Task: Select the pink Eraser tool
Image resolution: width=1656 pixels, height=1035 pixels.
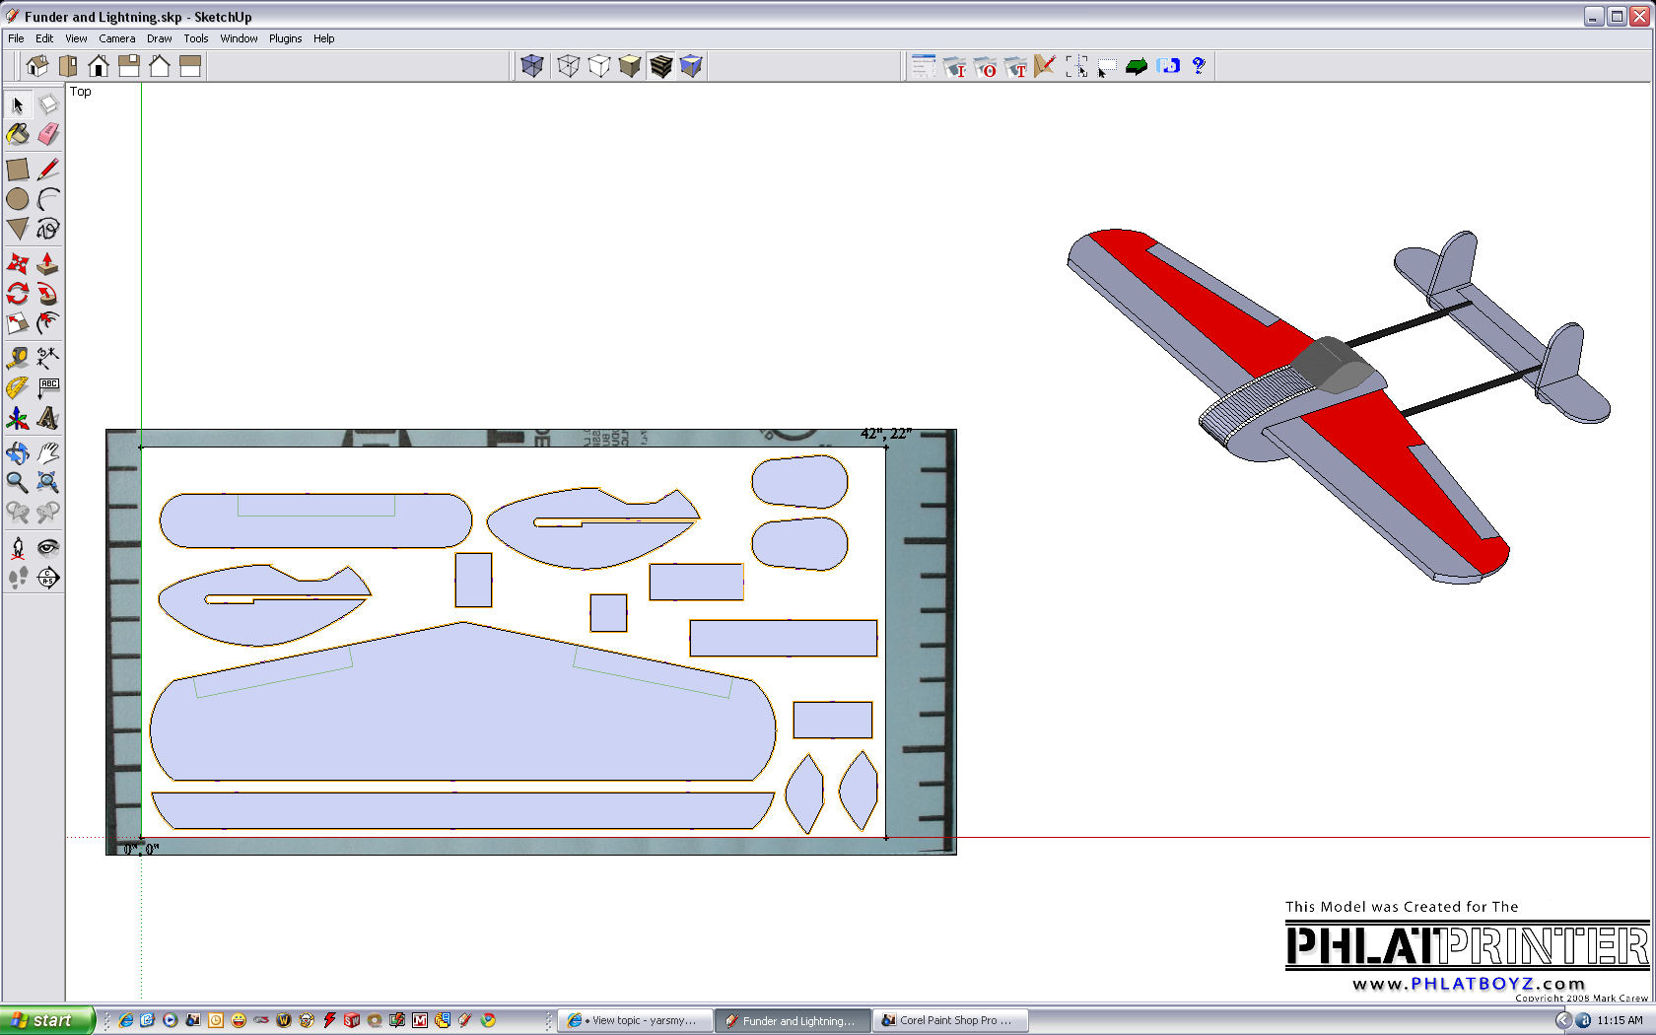Action: pyautogui.click(x=48, y=134)
